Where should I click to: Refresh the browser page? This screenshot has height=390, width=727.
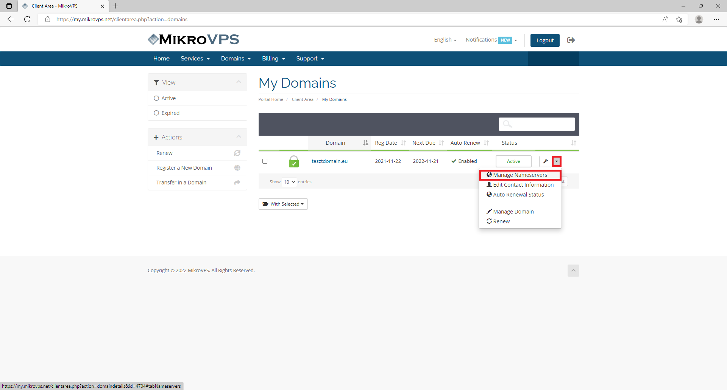point(27,19)
